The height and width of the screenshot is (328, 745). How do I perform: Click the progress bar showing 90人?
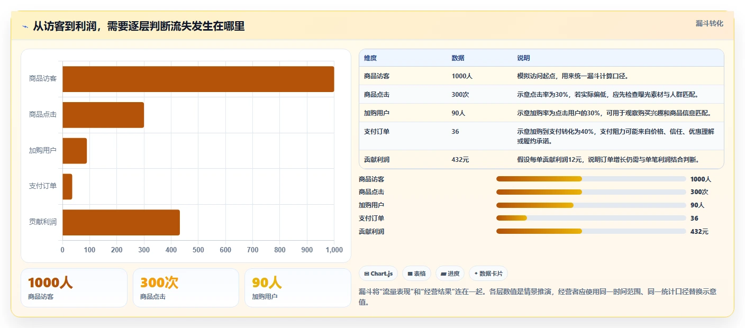[x=591, y=205]
